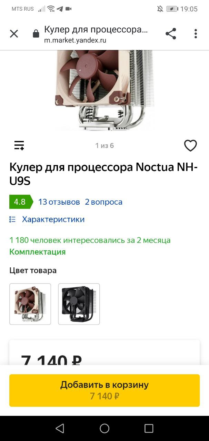Tap the page URL m.market.yandex.ru
This screenshot has width=209, height=441.
(x=75, y=40)
